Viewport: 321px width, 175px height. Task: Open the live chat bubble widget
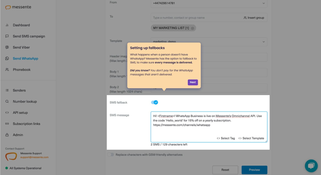pyautogui.click(x=311, y=166)
